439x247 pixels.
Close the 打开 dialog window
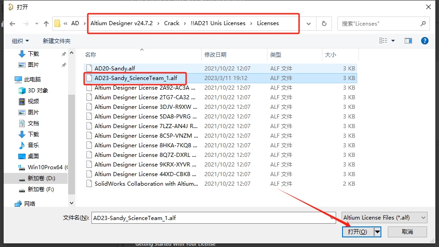(x=428, y=7)
